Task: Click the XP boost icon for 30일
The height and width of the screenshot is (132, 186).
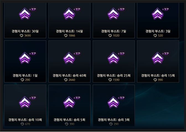Action: (25, 14)
